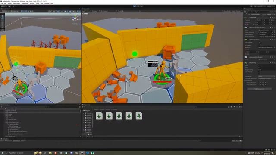This screenshot has height=155, width=276.
Task: Toggle Collapse in Console toolbar
Action: 9,141
